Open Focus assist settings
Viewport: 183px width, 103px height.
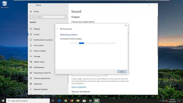pyautogui.click(x=39, y=45)
